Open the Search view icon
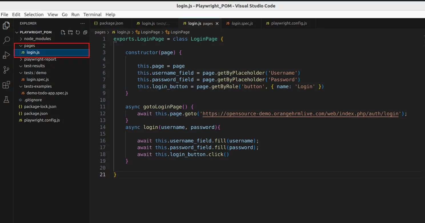Viewport: 425px width, 223px height. (x=6, y=40)
